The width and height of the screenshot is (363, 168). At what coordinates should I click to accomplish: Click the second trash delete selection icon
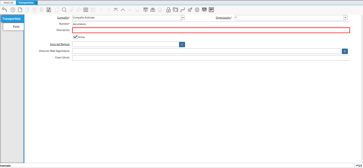(42, 10)
